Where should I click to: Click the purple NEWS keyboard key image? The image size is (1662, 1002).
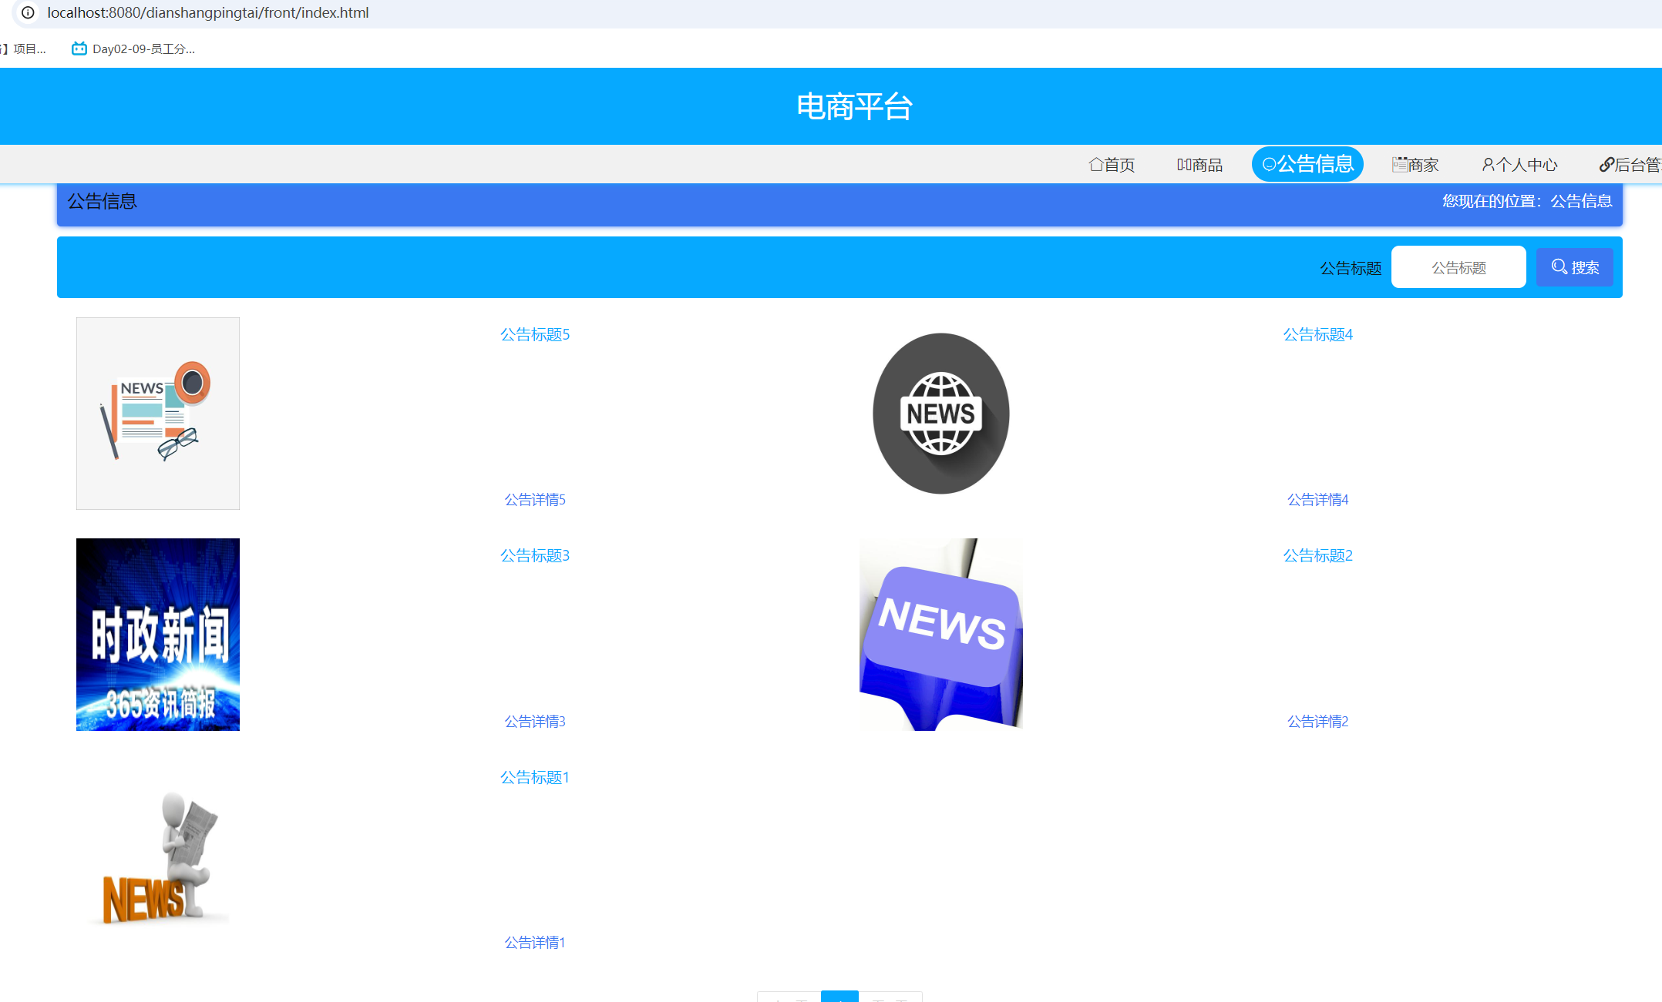coord(940,635)
